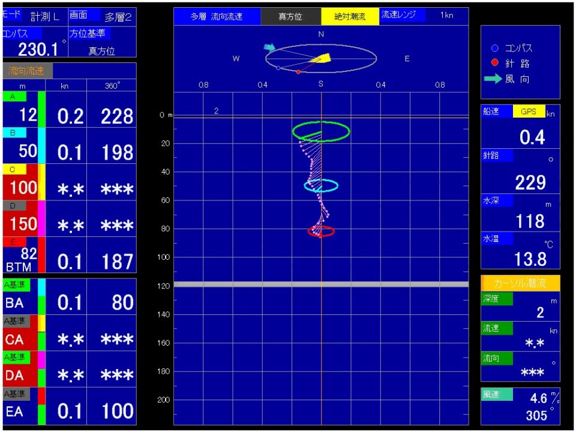Open the 多層2 screen value
Screen dimensions: 576x432
[118, 17]
